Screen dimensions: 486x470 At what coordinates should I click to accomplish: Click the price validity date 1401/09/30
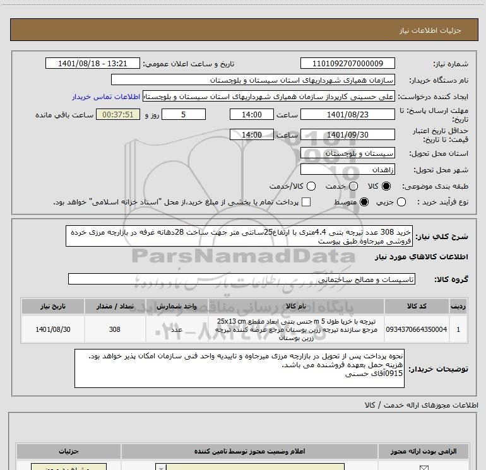[347, 134]
